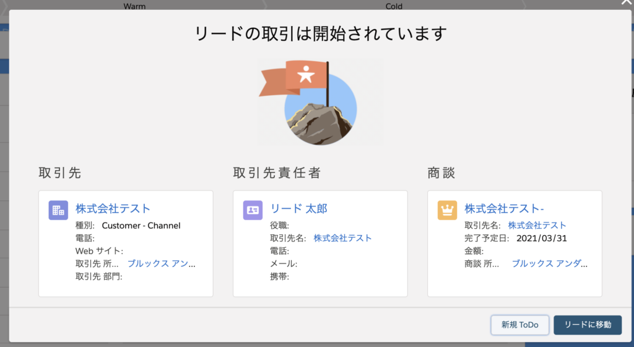The height and width of the screenshot is (347, 634).
Task: Click the 取引先 部門 field label
Action: point(98,276)
